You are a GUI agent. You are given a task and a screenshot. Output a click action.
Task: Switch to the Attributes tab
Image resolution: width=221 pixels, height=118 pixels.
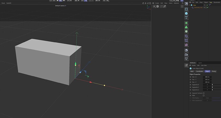(x=193, y=63)
